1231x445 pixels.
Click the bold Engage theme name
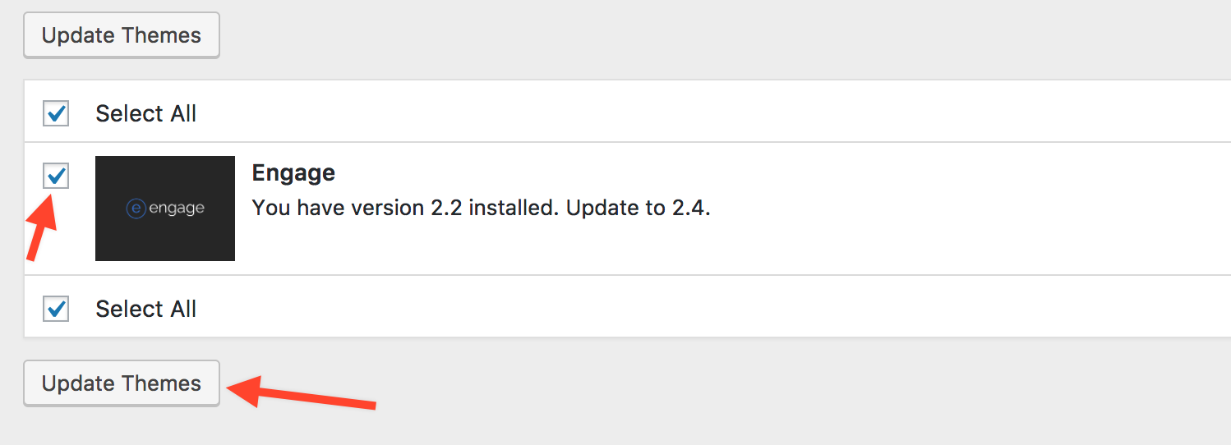pos(293,174)
